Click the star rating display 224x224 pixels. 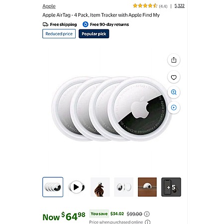pyautogui.click(x=145, y=6)
